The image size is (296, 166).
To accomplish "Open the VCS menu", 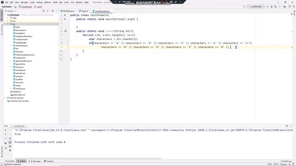I will pos(72,2).
